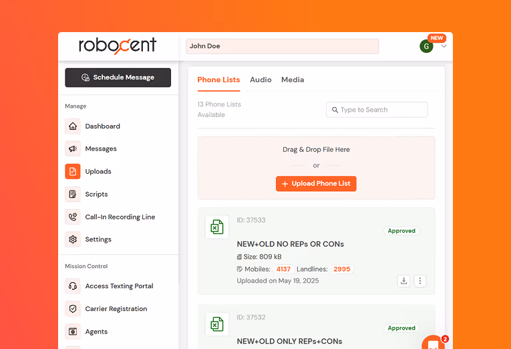
Task: Switch to the Audio tab
Action: pos(261,80)
